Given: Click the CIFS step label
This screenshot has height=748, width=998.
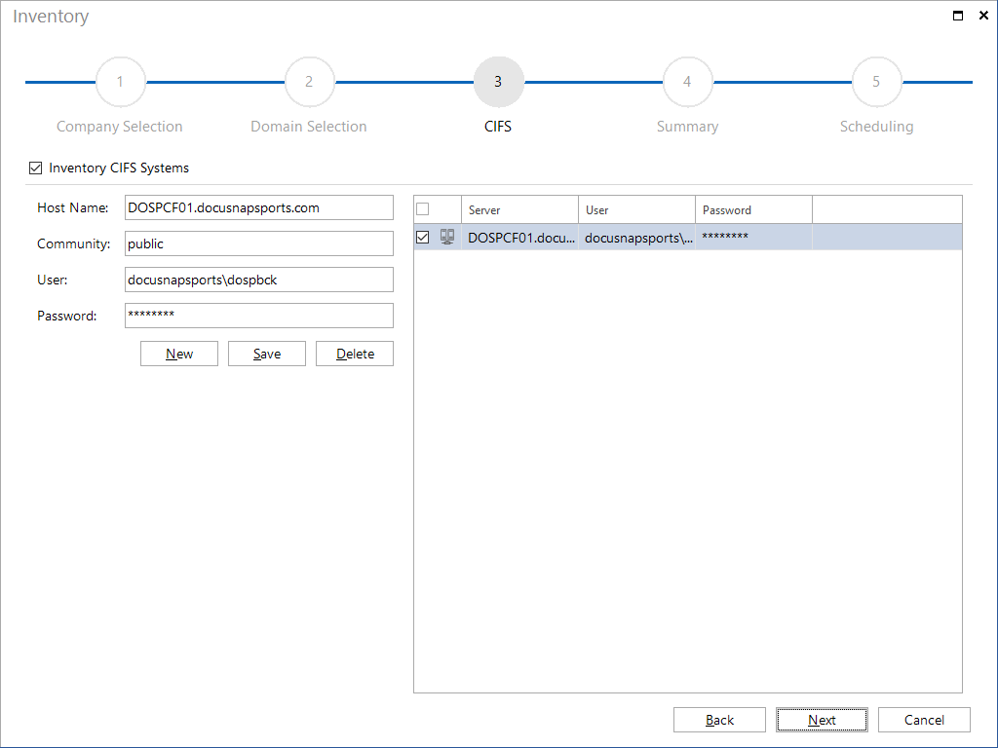Looking at the screenshot, I should click(498, 127).
